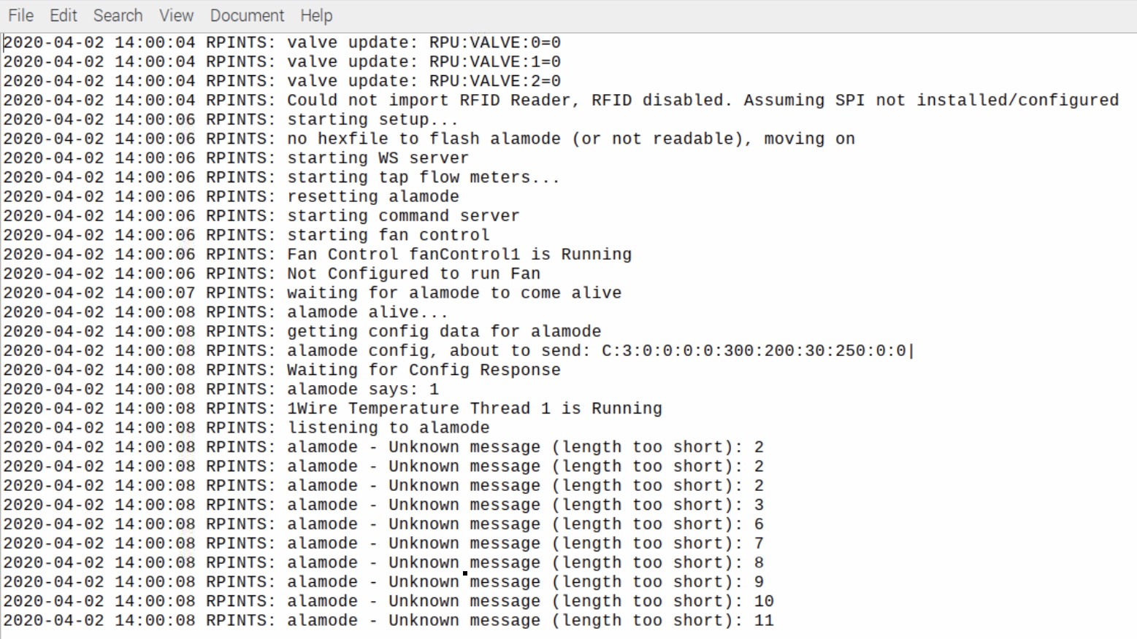The width and height of the screenshot is (1137, 639).
Task: Open the Help menu
Action: (316, 15)
